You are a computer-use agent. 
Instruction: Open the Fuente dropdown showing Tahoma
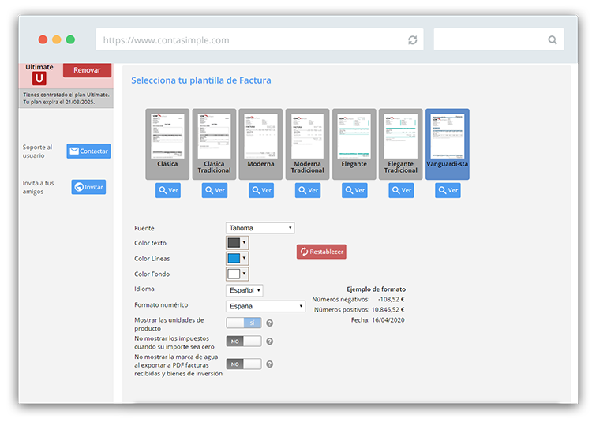(260, 228)
